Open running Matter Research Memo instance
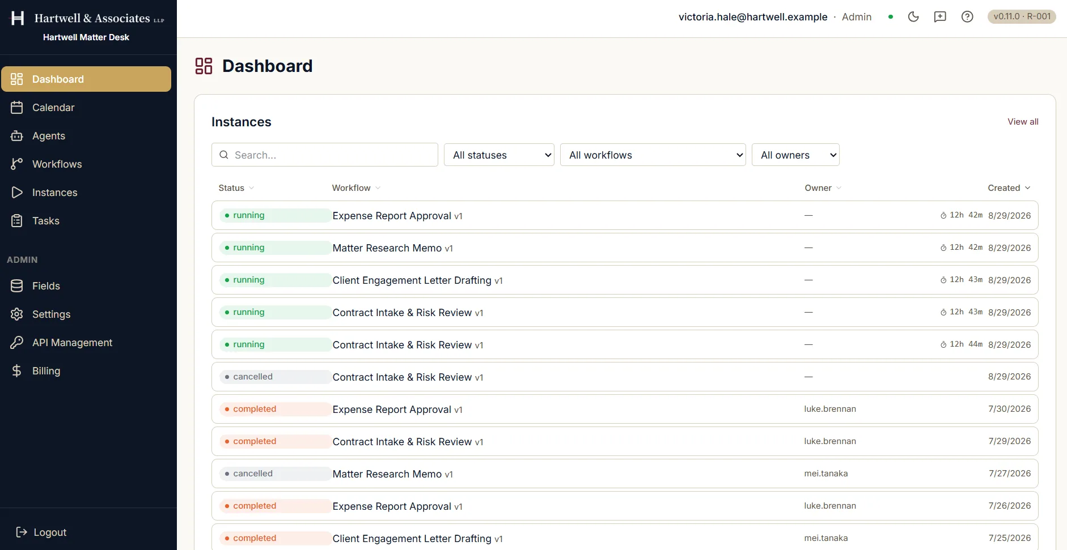Screen dimensions: 1067x550 625,248
